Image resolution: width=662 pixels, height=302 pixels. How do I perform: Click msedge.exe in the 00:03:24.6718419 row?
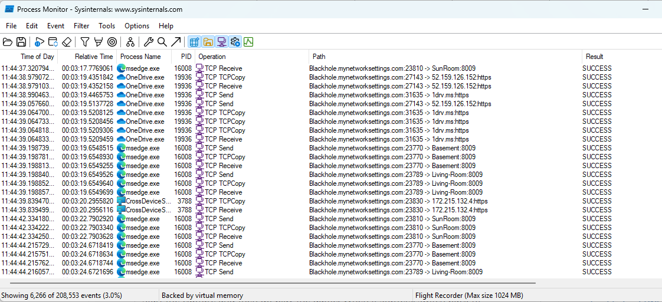(x=143, y=245)
